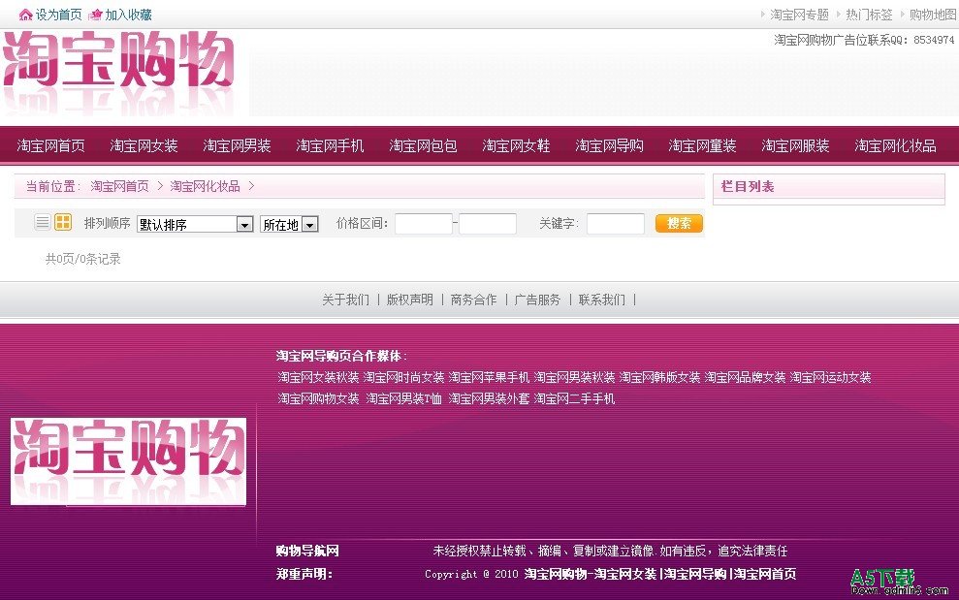Click 淘宝网化妆品 in breadcrumb
Viewport: 959px width, 600px height.
(x=205, y=186)
